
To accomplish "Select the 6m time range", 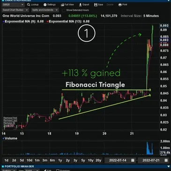I will coord(52,160).
